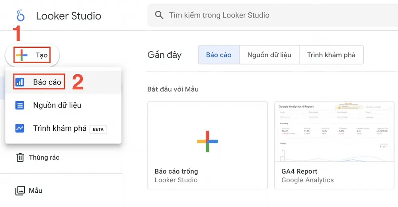Open the Báo cáo trống template card
The width and height of the screenshot is (398, 207).
click(x=207, y=145)
